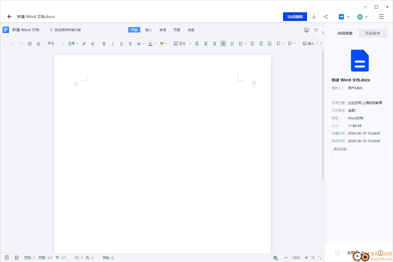
Task: Align text right
Action: 215,44
